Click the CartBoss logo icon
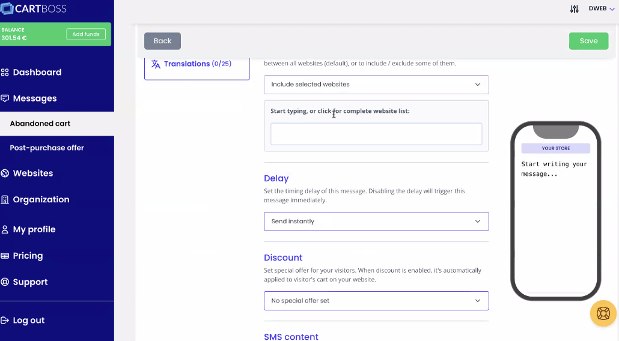The width and height of the screenshot is (619, 341). 7,8
